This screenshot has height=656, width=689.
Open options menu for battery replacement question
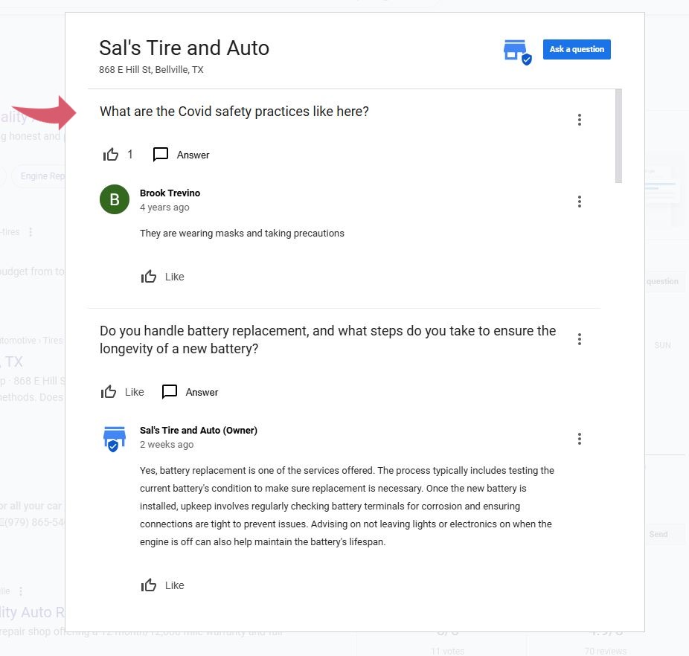click(x=580, y=339)
